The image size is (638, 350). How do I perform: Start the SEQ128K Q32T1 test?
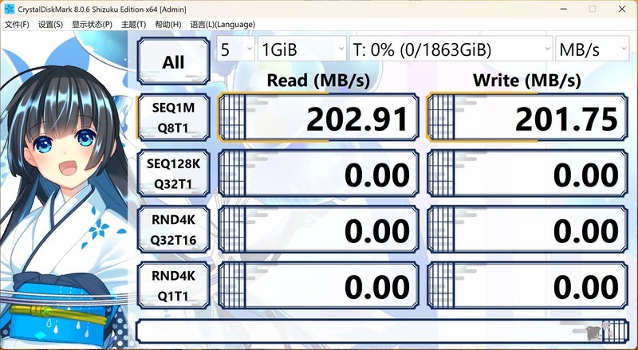(x=173, y=173)
